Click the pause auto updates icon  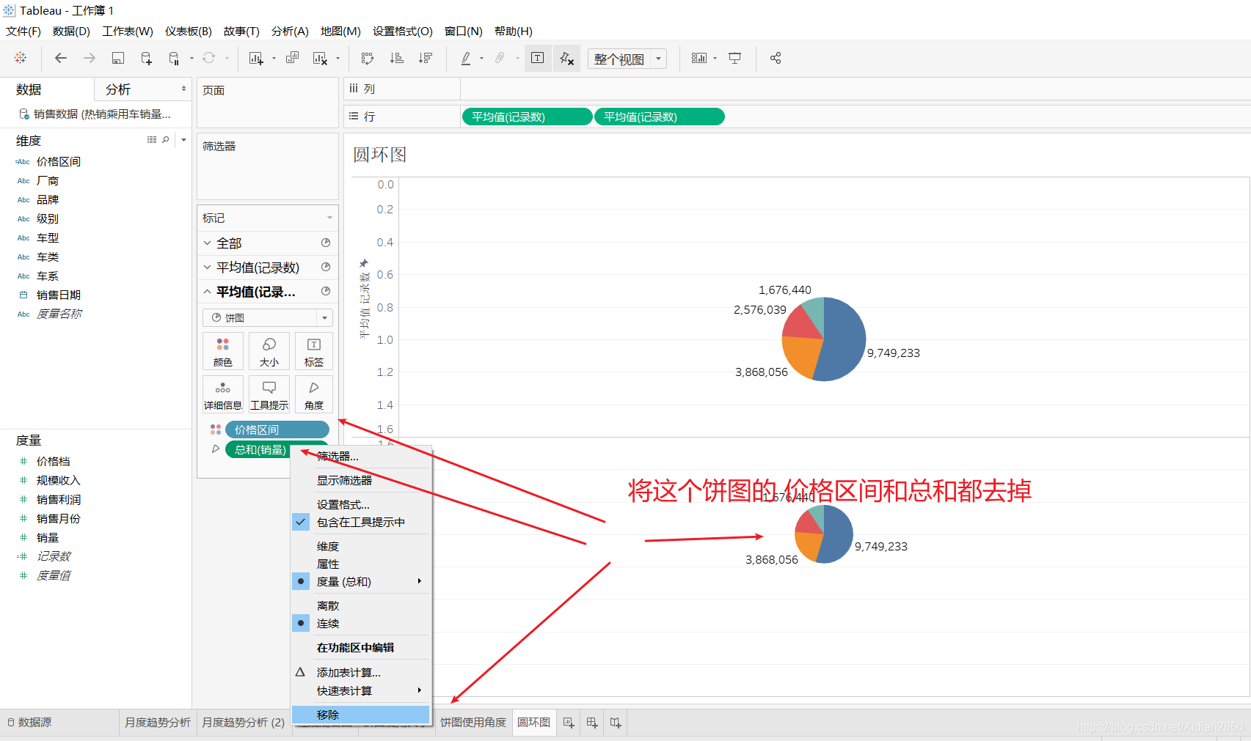[174, 58]
